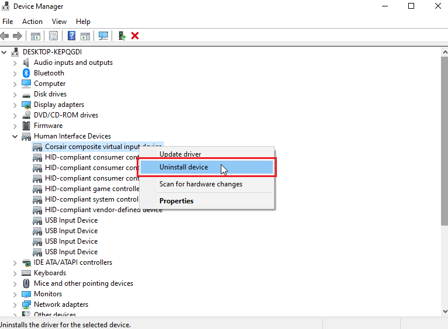Expand the Monitors category
The height and width of the screenshot is (329, 448).
(15, 295)
